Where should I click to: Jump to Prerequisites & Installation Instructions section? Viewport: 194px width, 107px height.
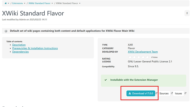pos(35,48)
